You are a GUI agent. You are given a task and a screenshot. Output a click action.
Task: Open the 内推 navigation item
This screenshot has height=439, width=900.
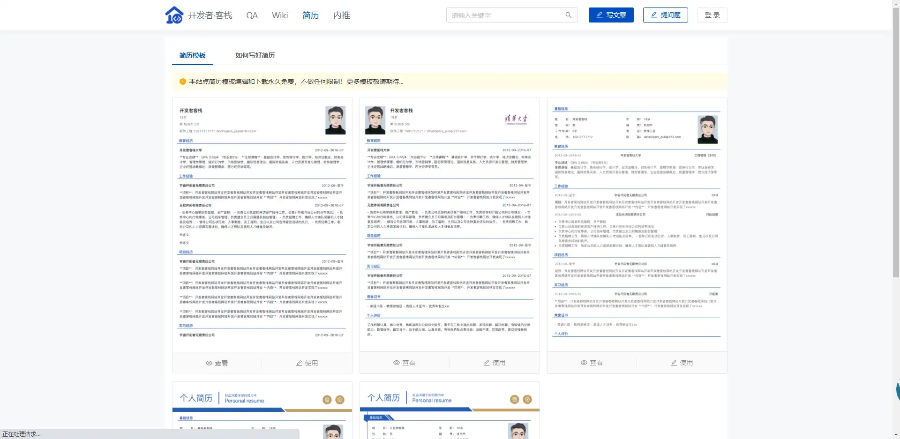[x=342, y=15]
